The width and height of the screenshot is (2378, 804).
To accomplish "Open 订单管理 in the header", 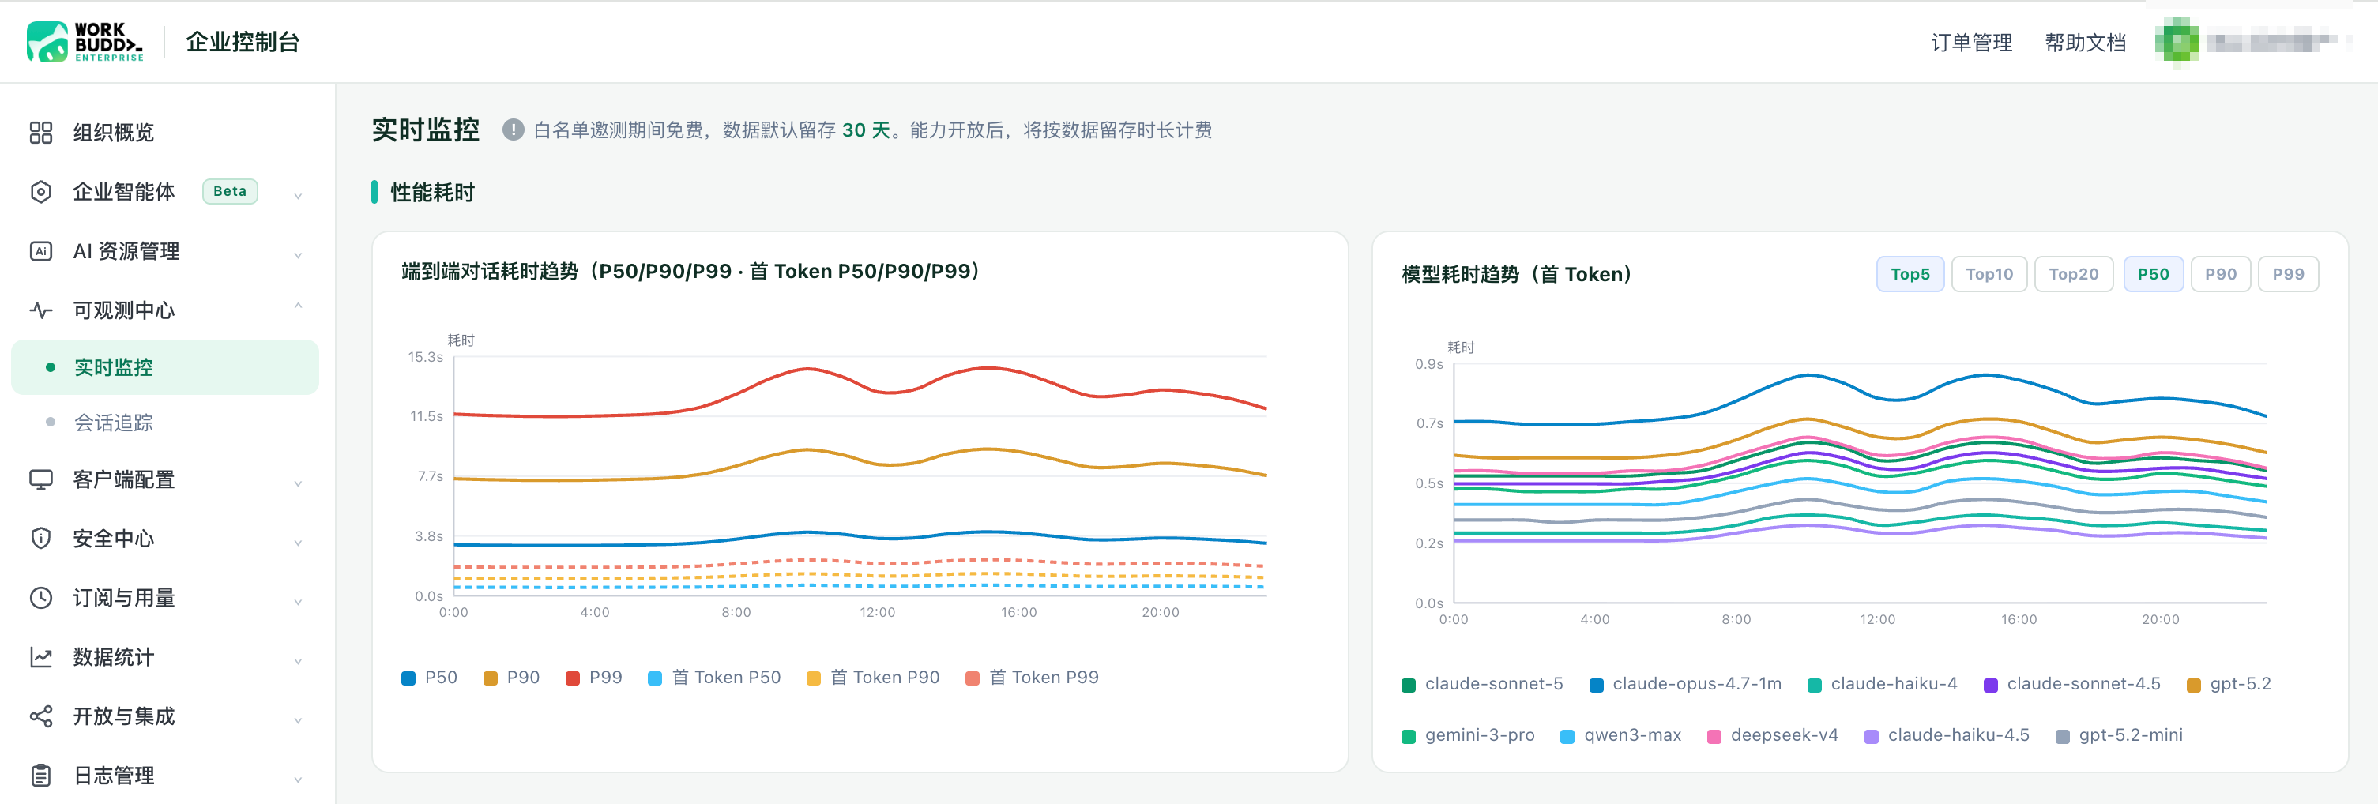I will (x=1971, y=43).
